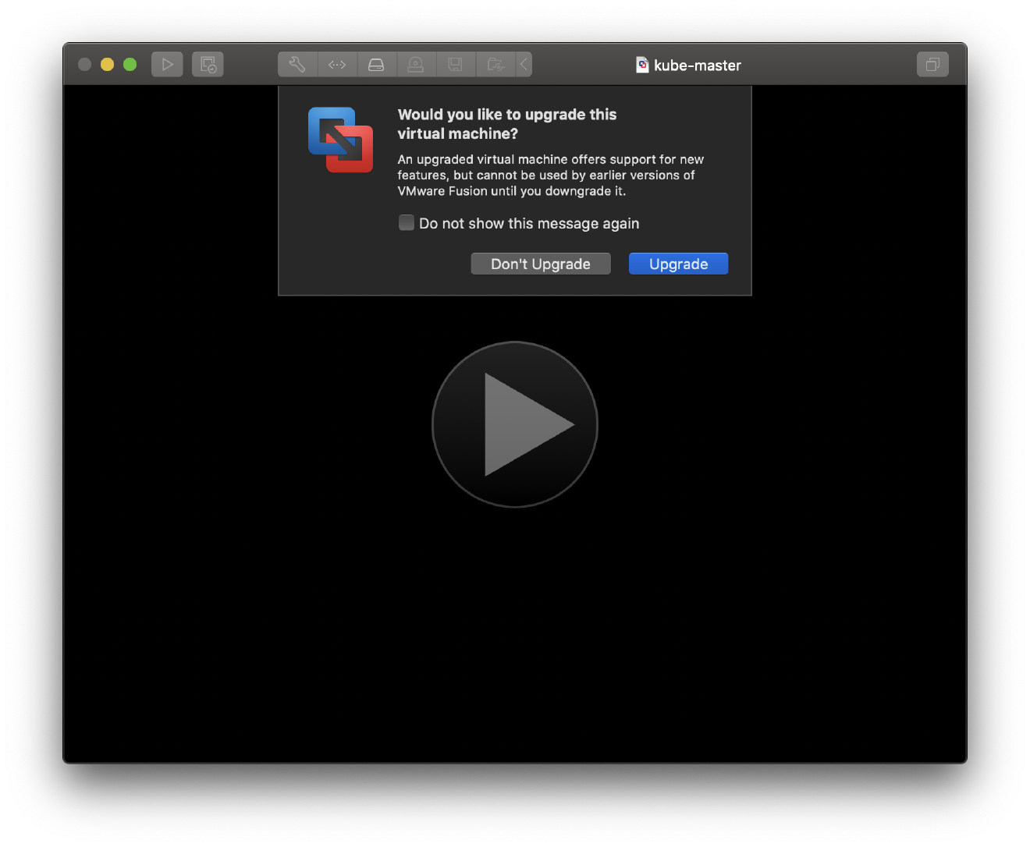Image resolution: width=1030 pixels, height=847 pixels.
Task: Minimize the window with the yellow button
Action: [x=107, y=64]
